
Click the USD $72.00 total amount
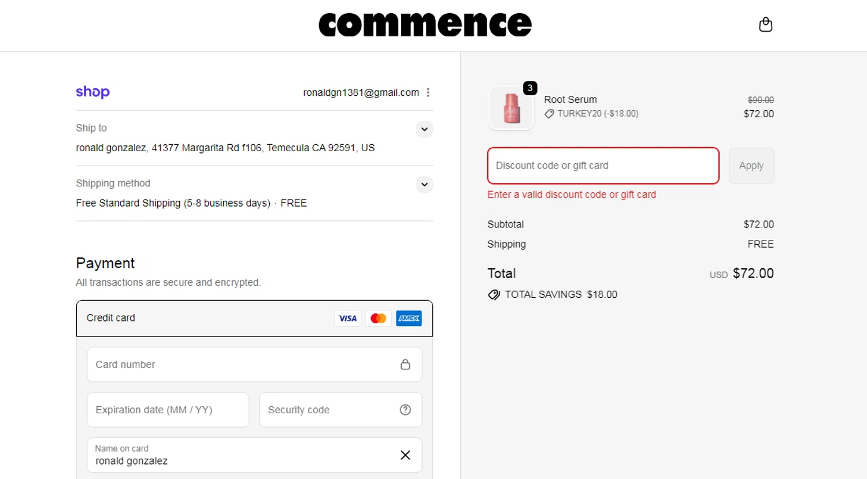click(742, 274)
